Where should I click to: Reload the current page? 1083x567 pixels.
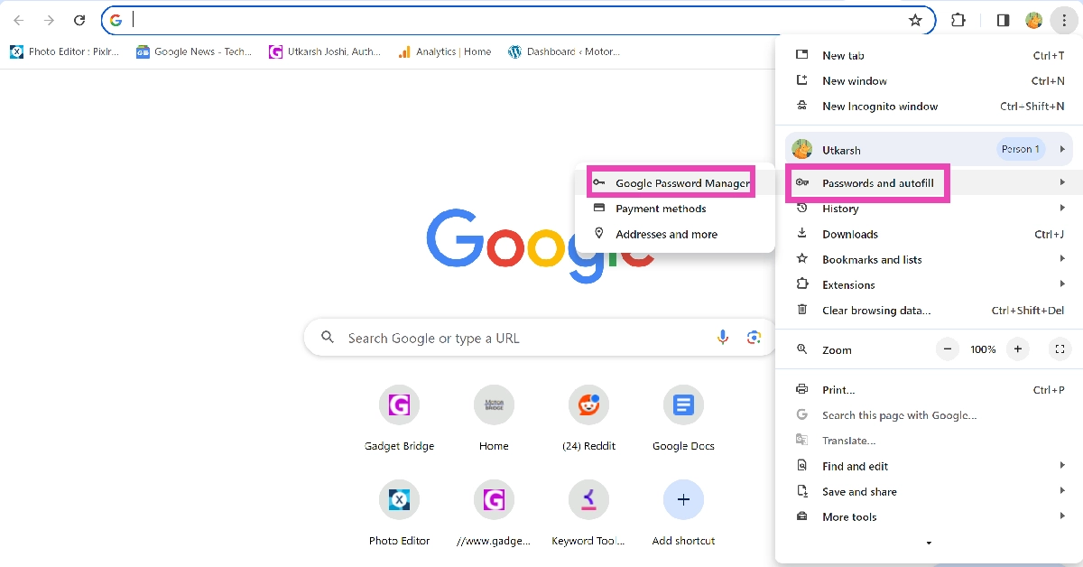click(79, 20)
